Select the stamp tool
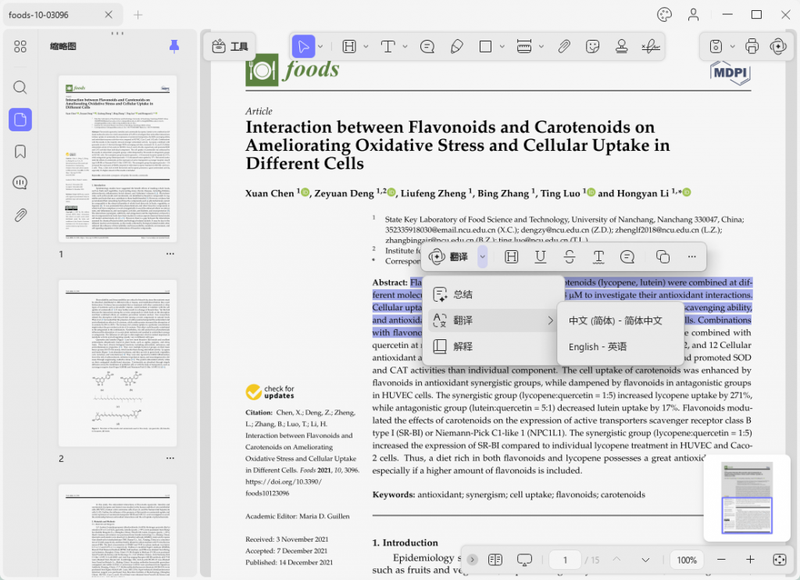 coord(621,46)
